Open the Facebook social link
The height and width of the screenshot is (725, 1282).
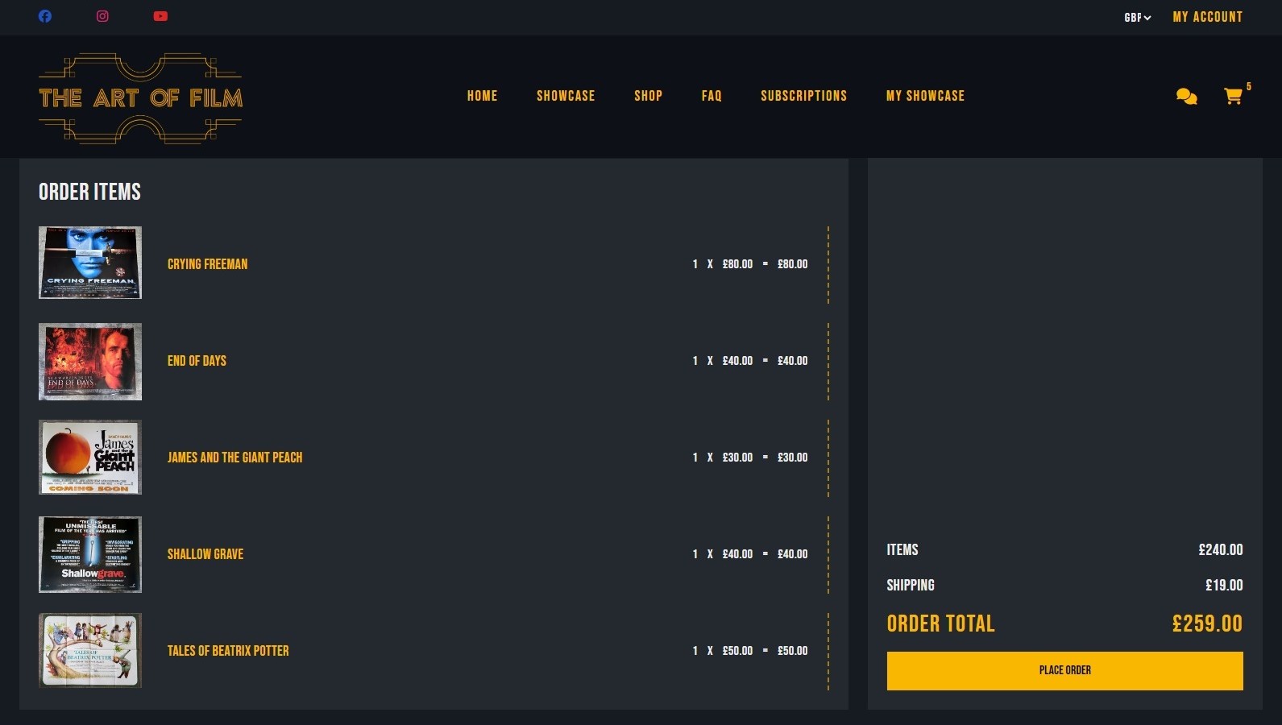tap(45, 16)
